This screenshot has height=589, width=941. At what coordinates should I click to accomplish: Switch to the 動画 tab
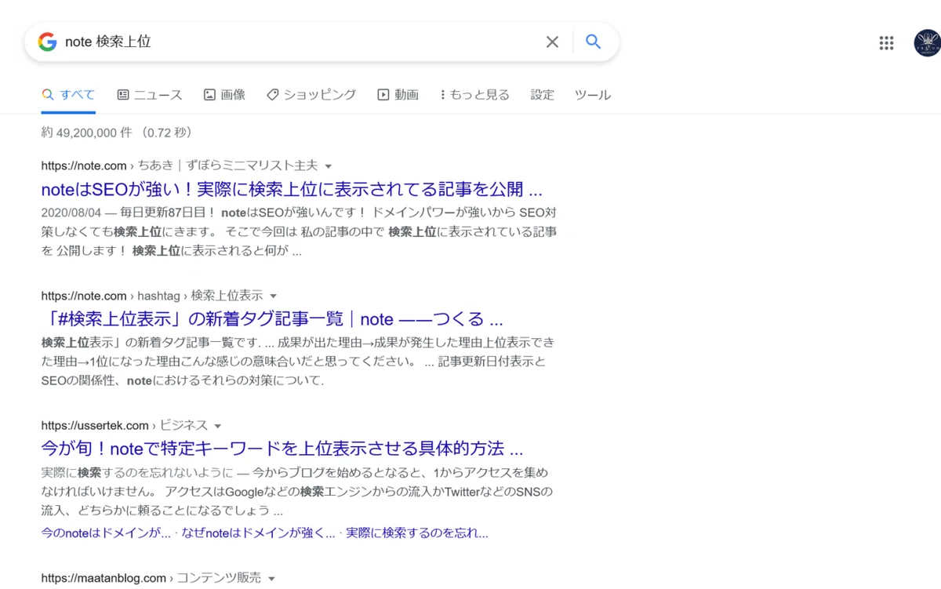[x=398, y=95]
